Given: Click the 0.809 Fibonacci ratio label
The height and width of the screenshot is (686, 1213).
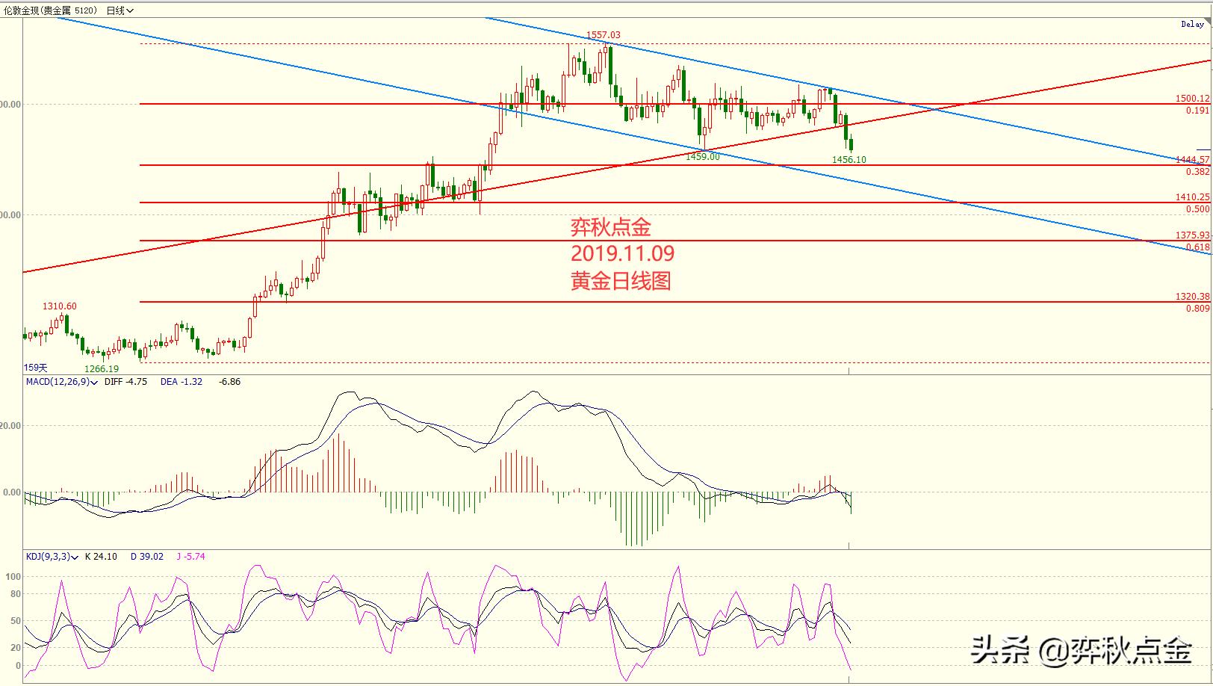Looking at the screenshot, I should tap(1197, 309).
